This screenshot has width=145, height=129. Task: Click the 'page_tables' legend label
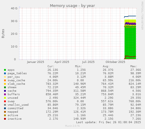[x=17, y=73]
